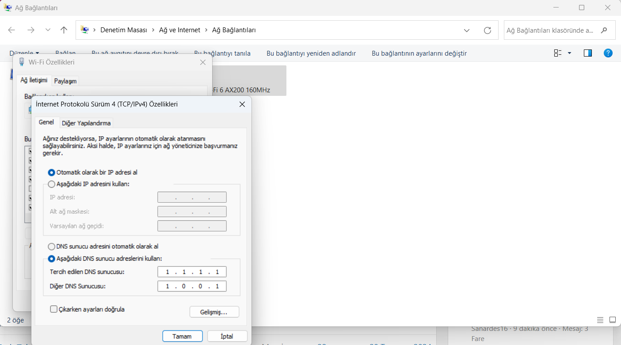Open recent locations chevron in Explorer
The height and width of the screenshot is (345, 621).
[x=48, y=30]
